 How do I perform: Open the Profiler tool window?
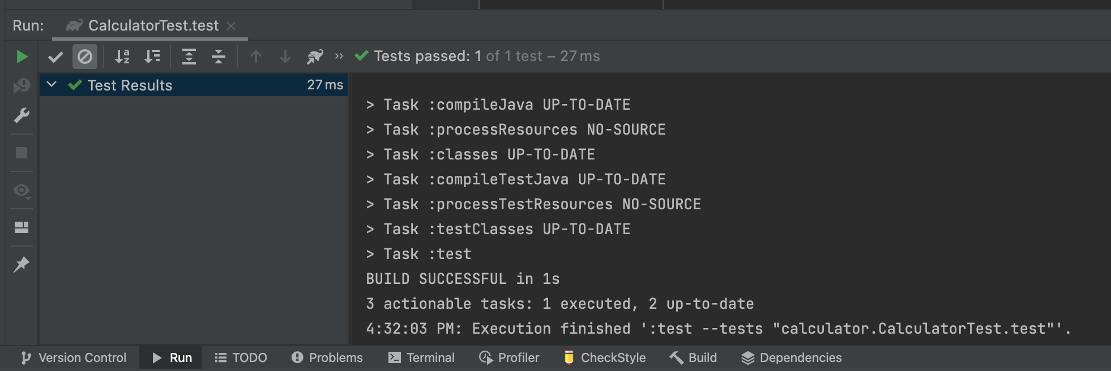509,357
